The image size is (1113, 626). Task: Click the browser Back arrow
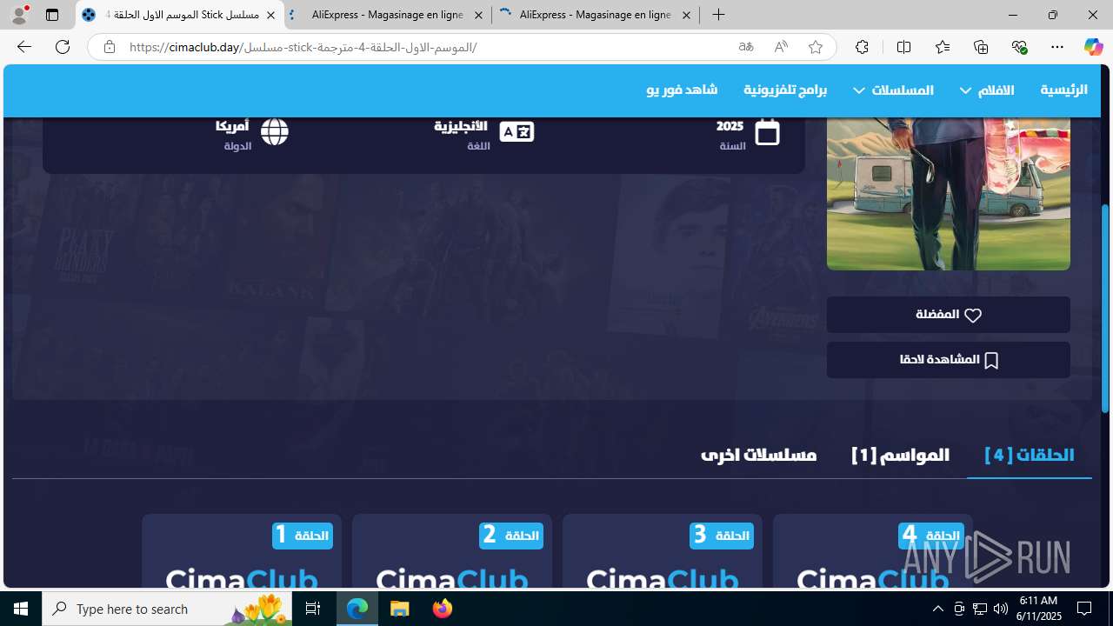click(23, 47)
